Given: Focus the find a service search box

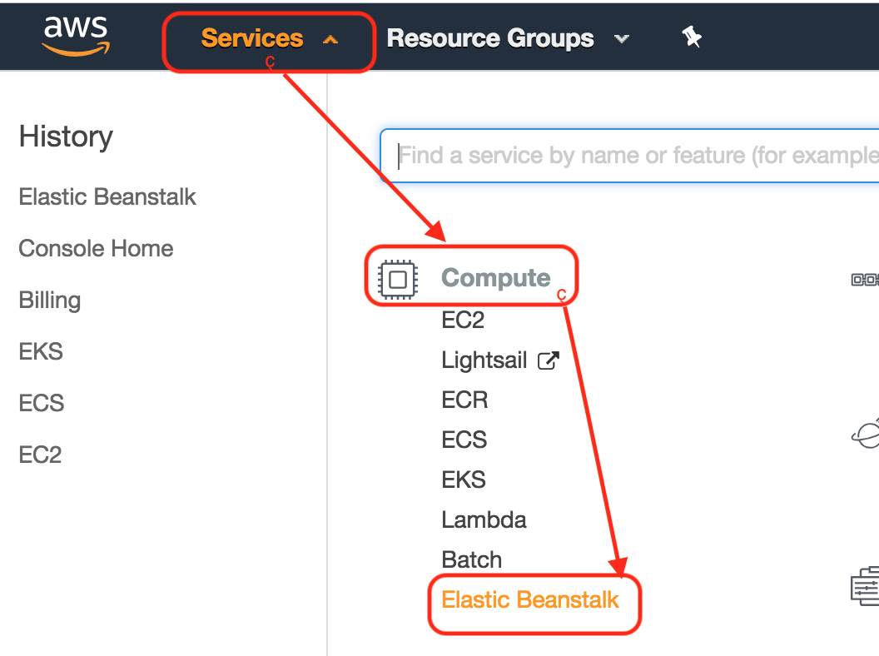Looking at the screenshot, I should (633, 156).
